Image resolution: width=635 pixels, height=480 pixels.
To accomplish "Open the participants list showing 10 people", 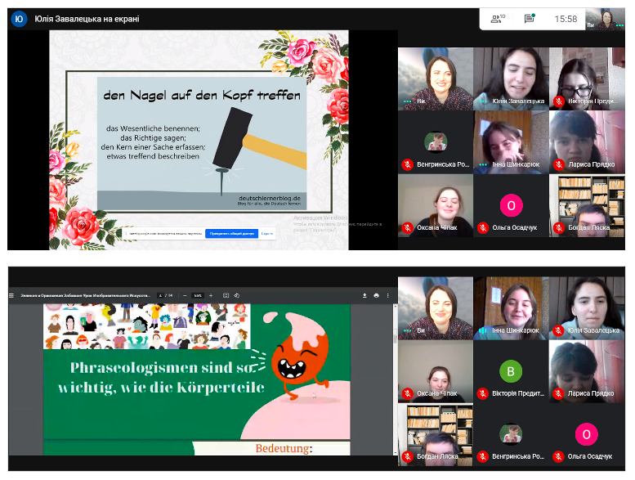I will point(496,18).
